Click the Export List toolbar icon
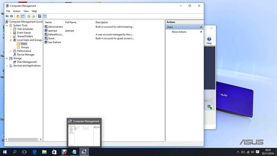The image size is (277, 156). coord(33,16)
